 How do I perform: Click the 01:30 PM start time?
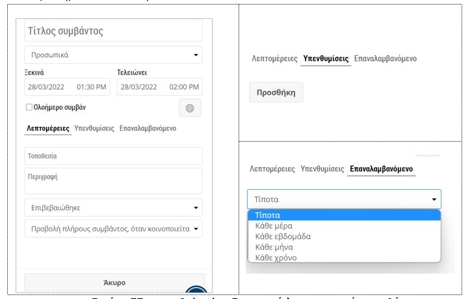coord(92,87)
